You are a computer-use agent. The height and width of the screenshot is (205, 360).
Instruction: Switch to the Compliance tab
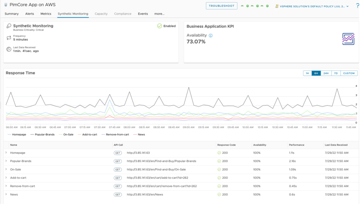123,14
